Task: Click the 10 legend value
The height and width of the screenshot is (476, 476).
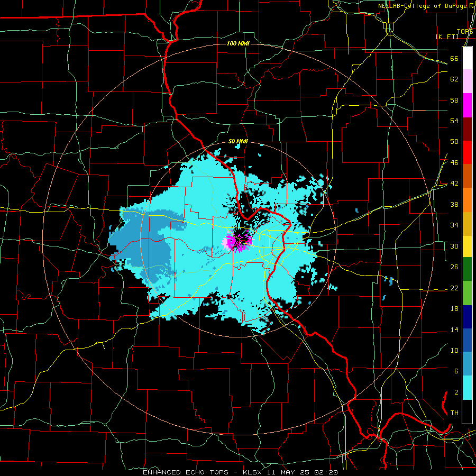Action: tap(454, 351)
